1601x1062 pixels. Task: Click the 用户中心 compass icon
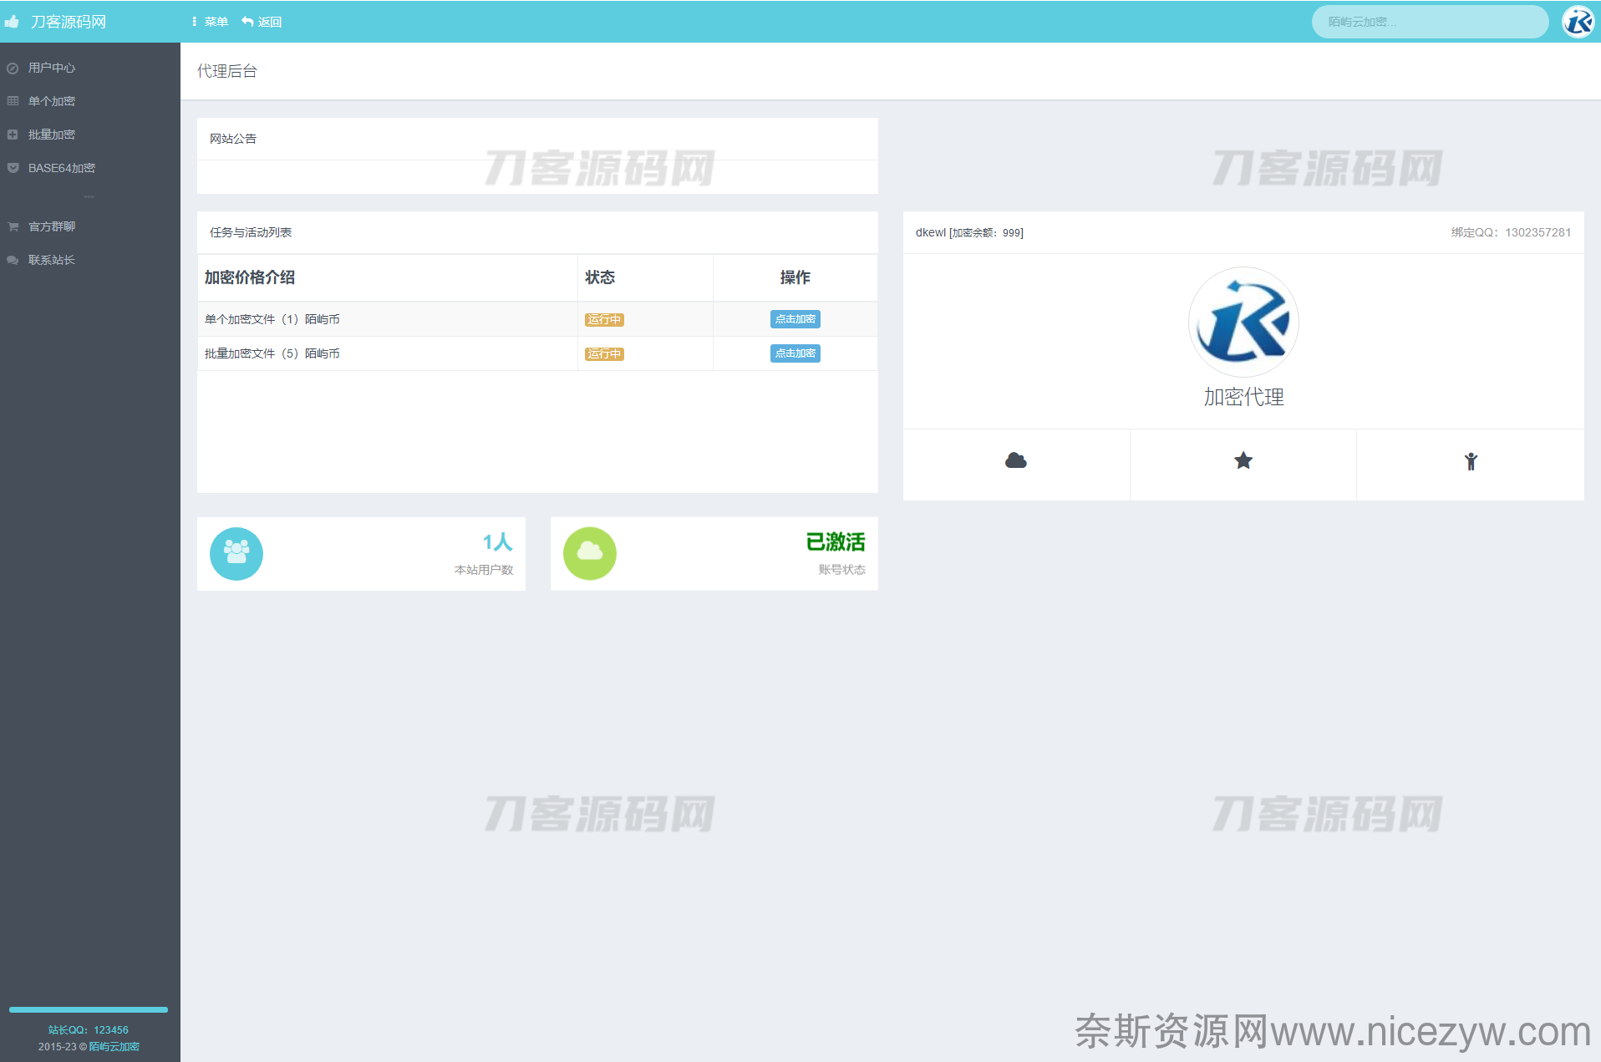coord(13,69)
